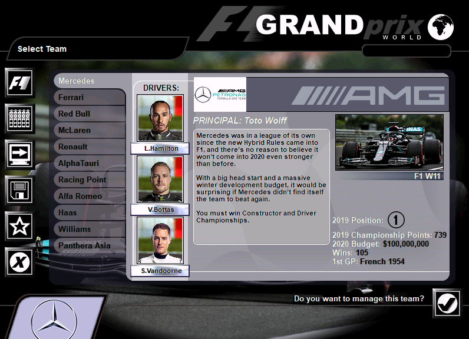Image resolution: width=469 pixels, height=339 pixels.
Task: Click the floppy disk save icon
Action: 20,190
